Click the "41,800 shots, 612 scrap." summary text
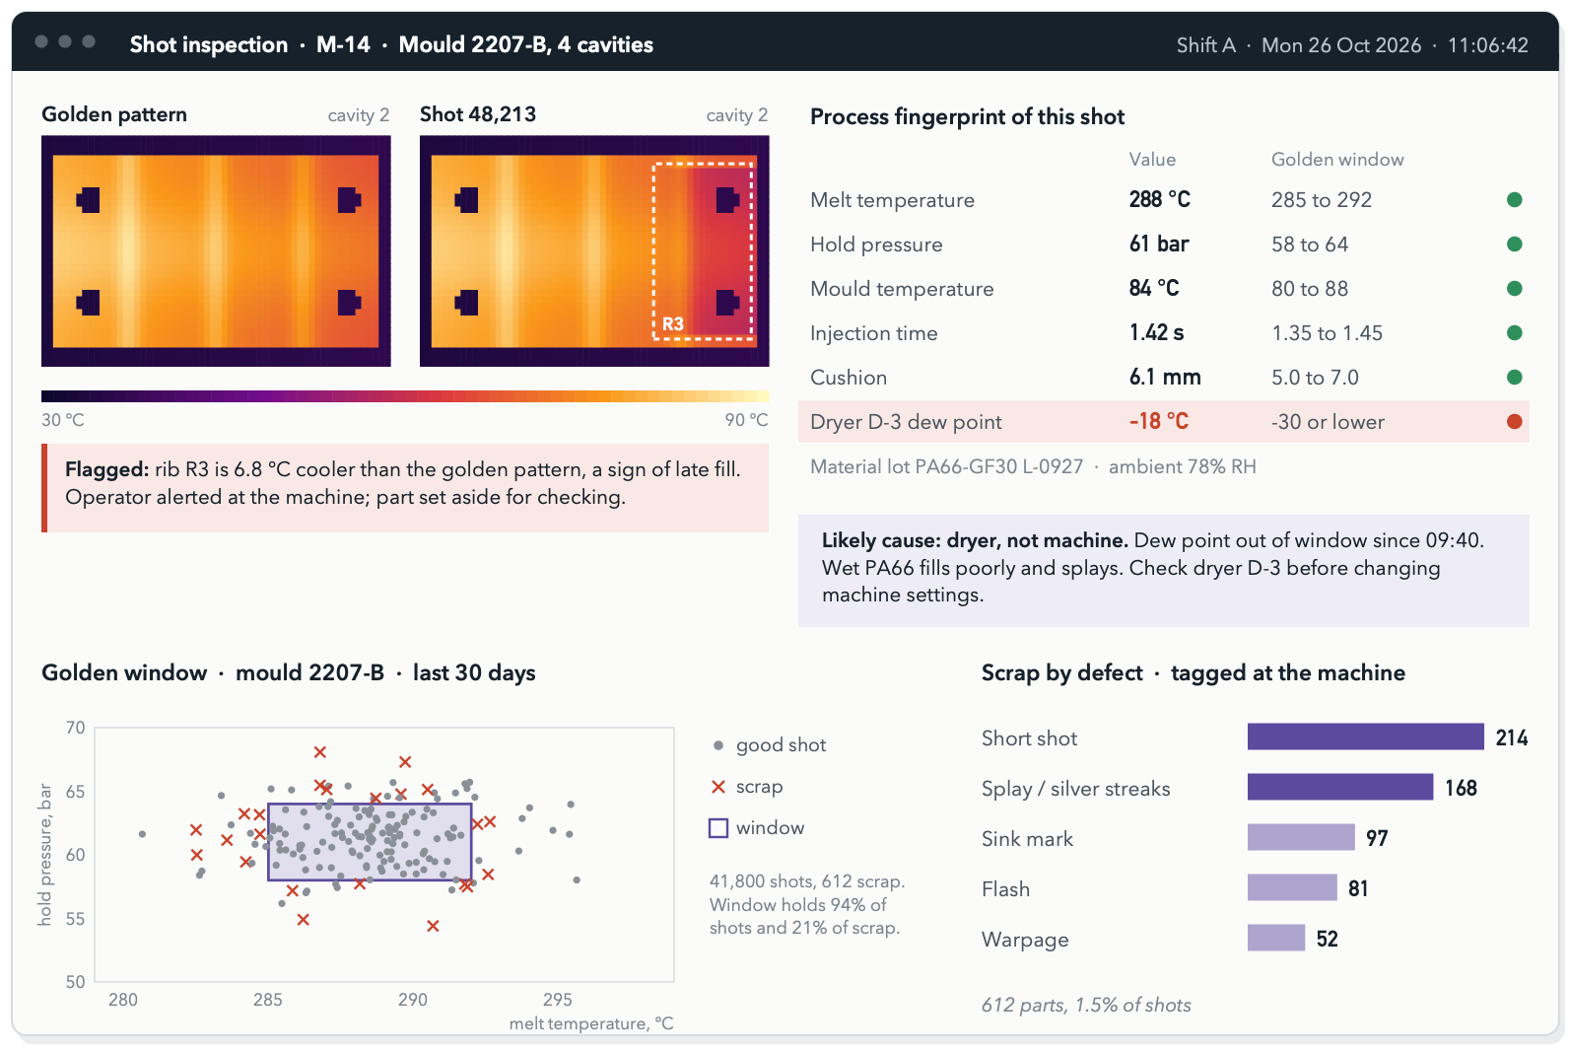Image resolution: width=1570 pixels, height=1053 pixels. 807,881
